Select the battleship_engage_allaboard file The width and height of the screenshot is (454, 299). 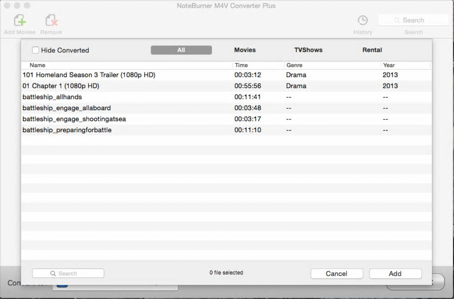(x=227, y=108)
